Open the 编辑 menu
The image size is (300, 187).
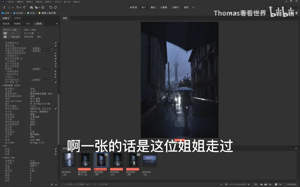pos(20,2)
